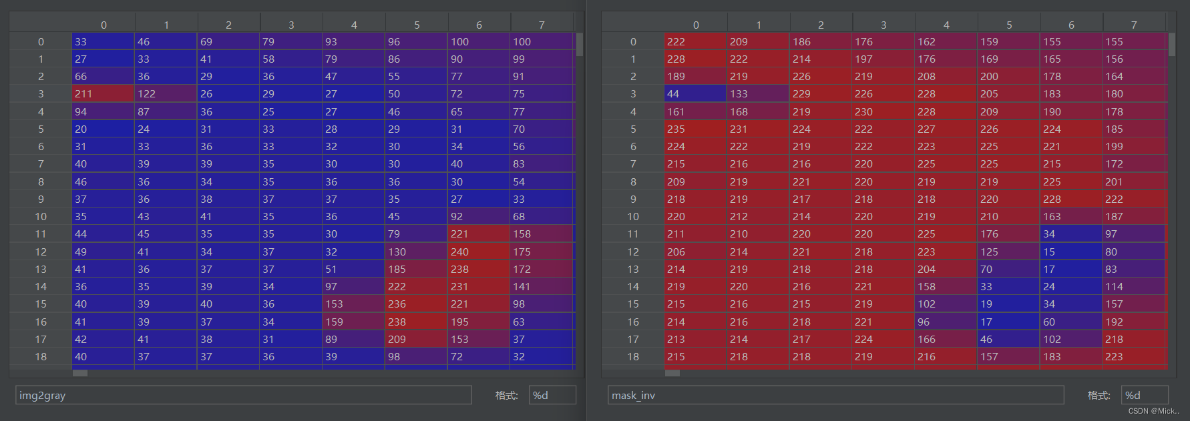This screenshot has height=421, width=1190.
Task: Click cell 133 in mask_inv row 3
Action: pyautogui.click(x=759, y=94)
